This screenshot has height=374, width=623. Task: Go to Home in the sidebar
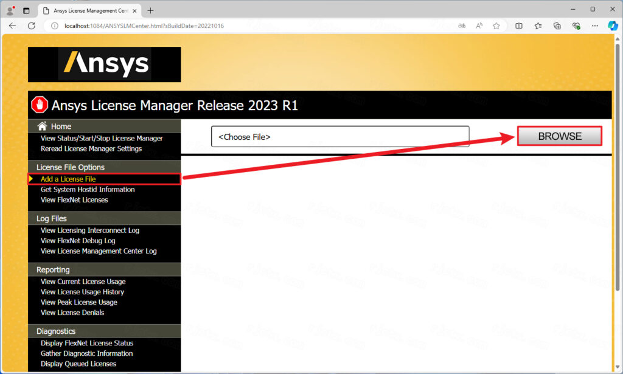[61, 126]
